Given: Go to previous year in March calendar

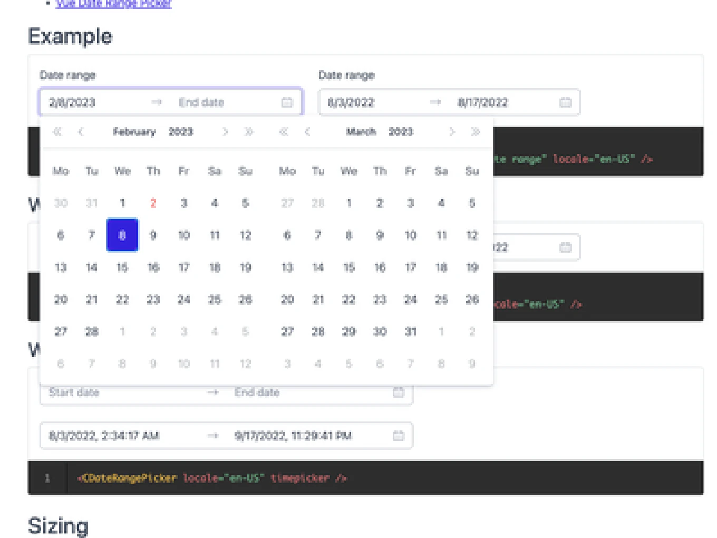Looking at the screenshot, I should pyautogui.click(x=284, y=132).
